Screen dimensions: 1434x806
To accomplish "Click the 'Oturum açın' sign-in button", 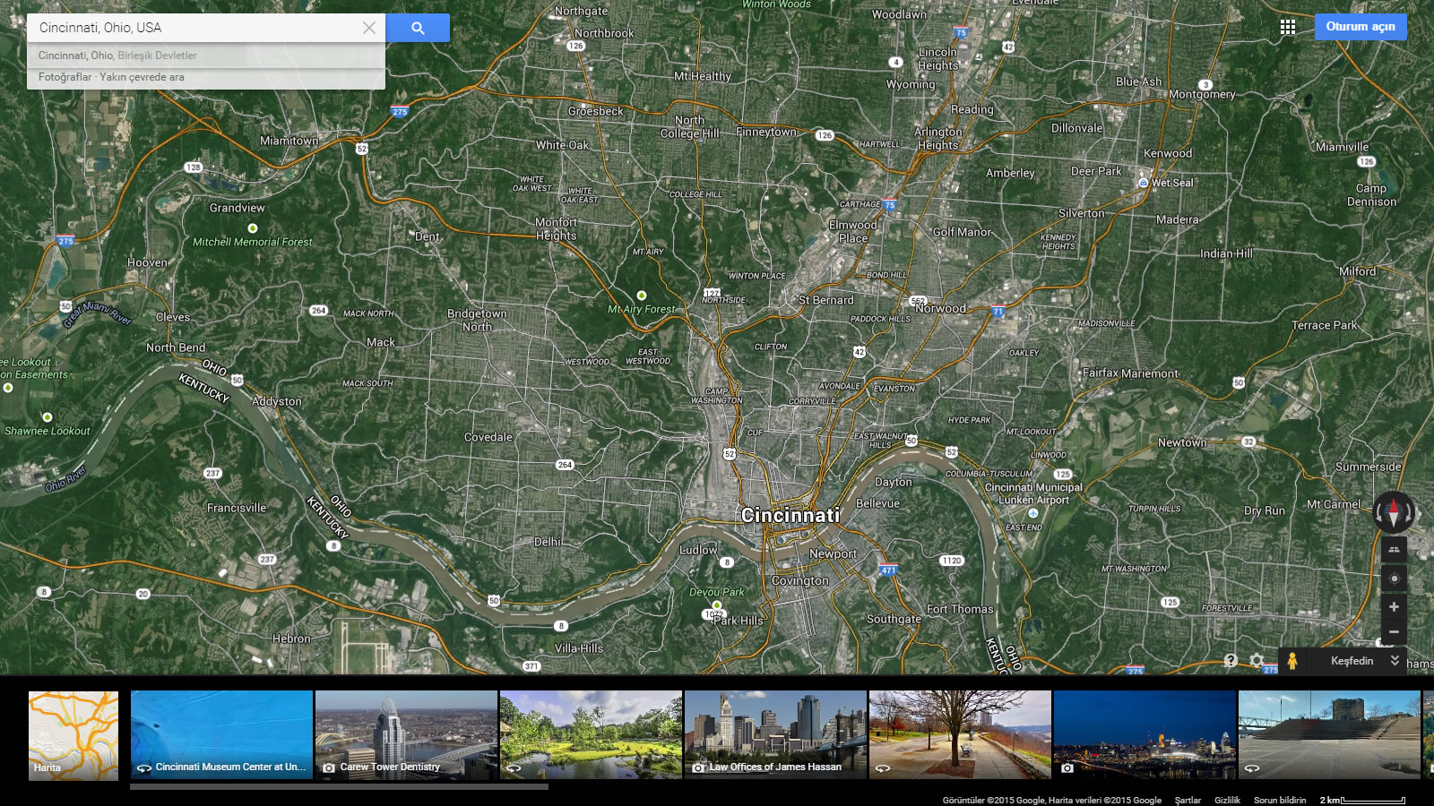I will [1360, 27].
